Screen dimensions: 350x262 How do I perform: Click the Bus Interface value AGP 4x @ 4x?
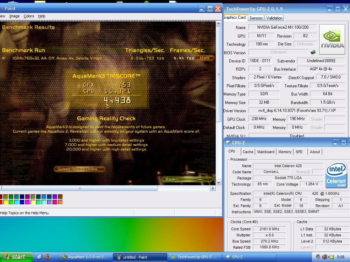(321, 69)
